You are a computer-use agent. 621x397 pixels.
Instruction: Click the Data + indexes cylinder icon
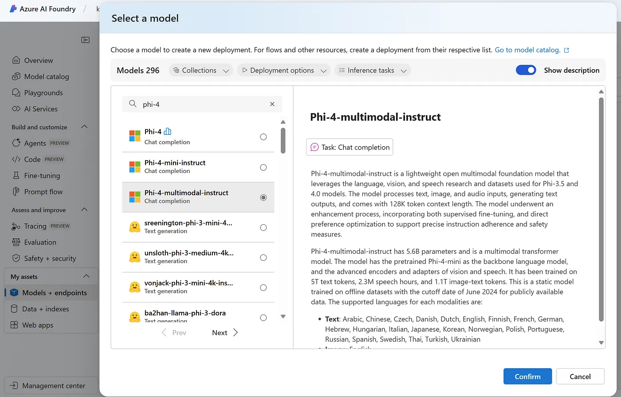pos(14,309)
